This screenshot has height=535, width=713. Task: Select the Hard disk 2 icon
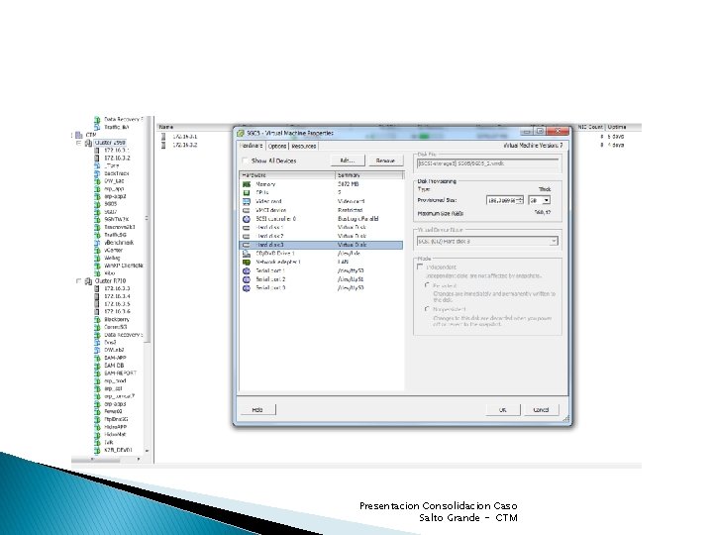pyautogui.click(x=247, y=236)
